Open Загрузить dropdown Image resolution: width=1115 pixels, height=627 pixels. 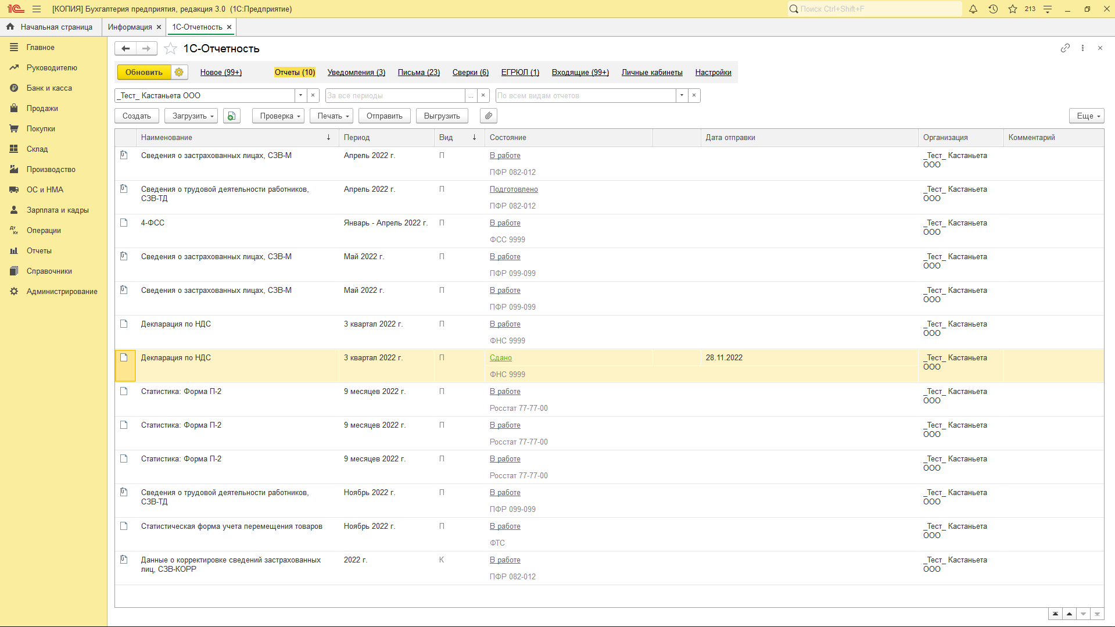click(191, 116)
